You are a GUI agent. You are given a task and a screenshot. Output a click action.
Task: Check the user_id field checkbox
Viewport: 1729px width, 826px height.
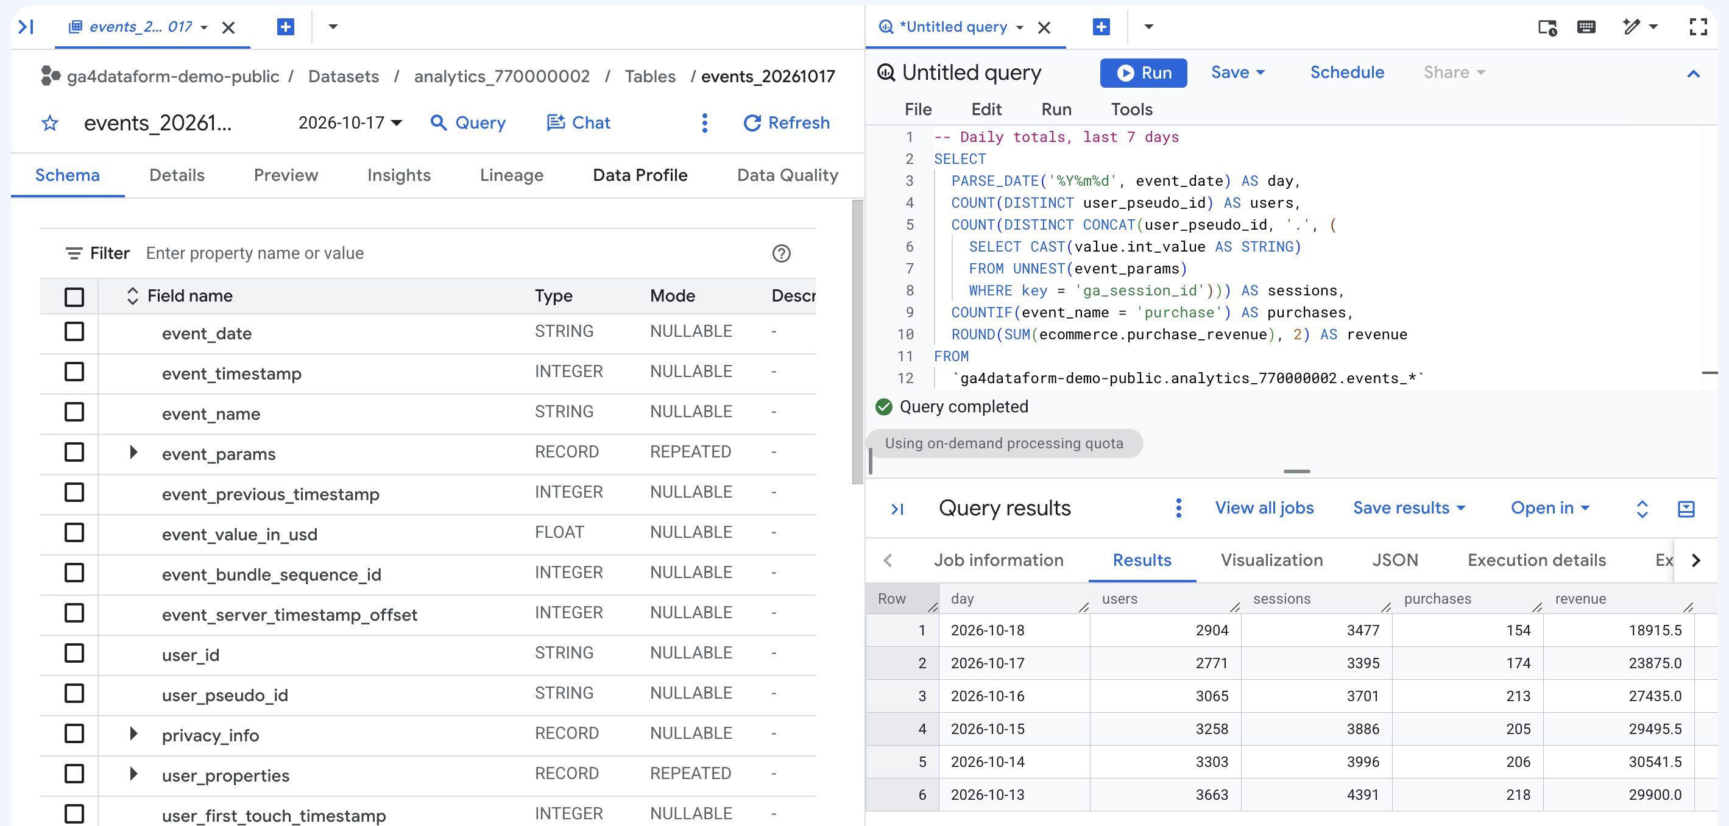pos(74,654)
